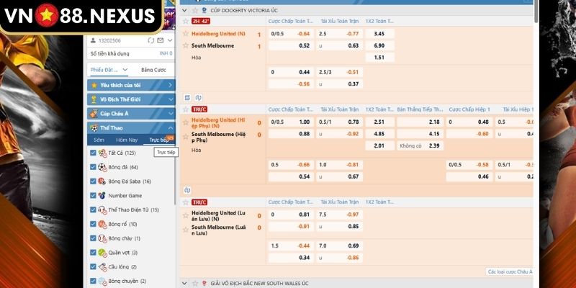Star the 2H 42' match row

point(186,22)
